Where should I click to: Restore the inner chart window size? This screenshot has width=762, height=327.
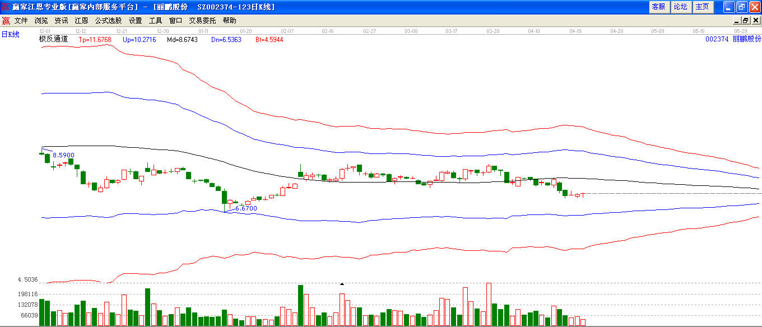click(746, 21)
